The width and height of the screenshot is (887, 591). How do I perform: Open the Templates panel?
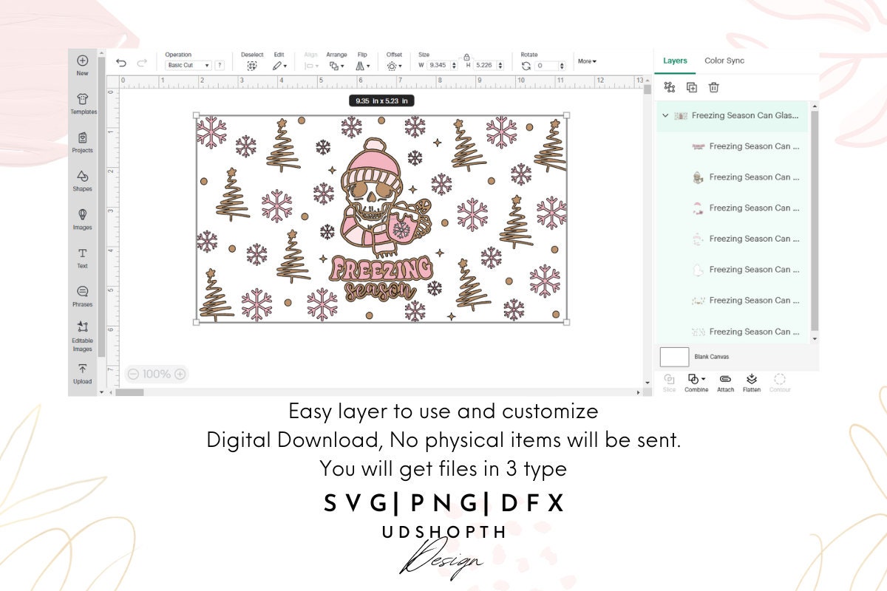click(x=83, y=102)
